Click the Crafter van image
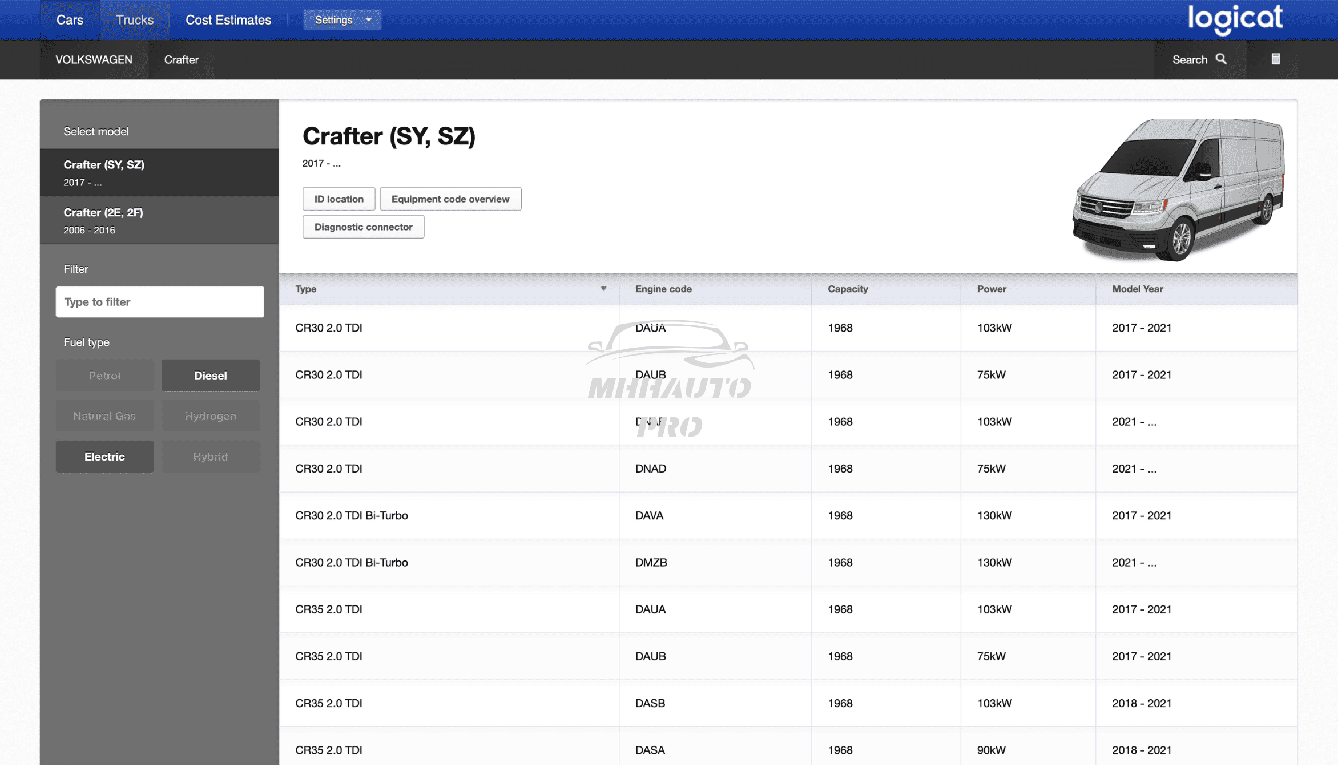Image resolution: width=1338 pixels, height=767 pixels. 1178,190
